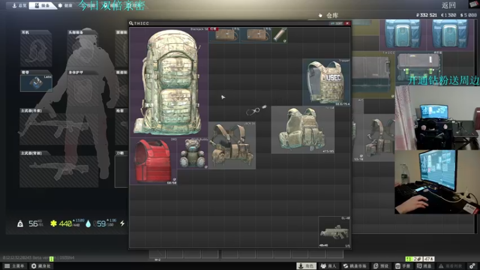Click the energy lightning bolt icon

[x=122, y=223]
